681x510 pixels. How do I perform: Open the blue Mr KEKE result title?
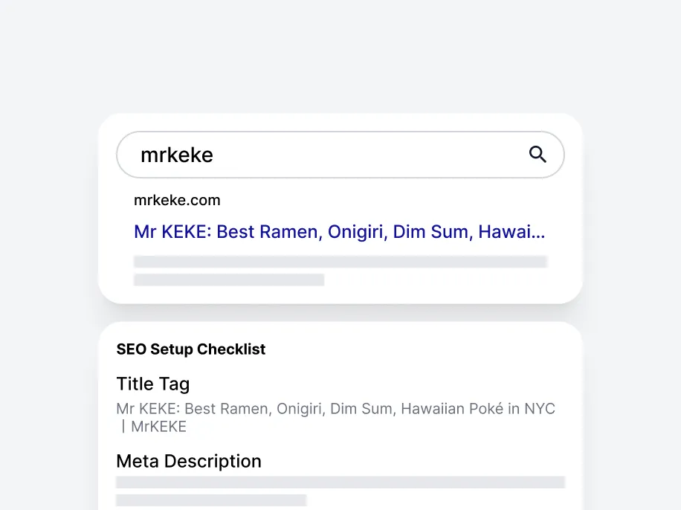point(339,232)
